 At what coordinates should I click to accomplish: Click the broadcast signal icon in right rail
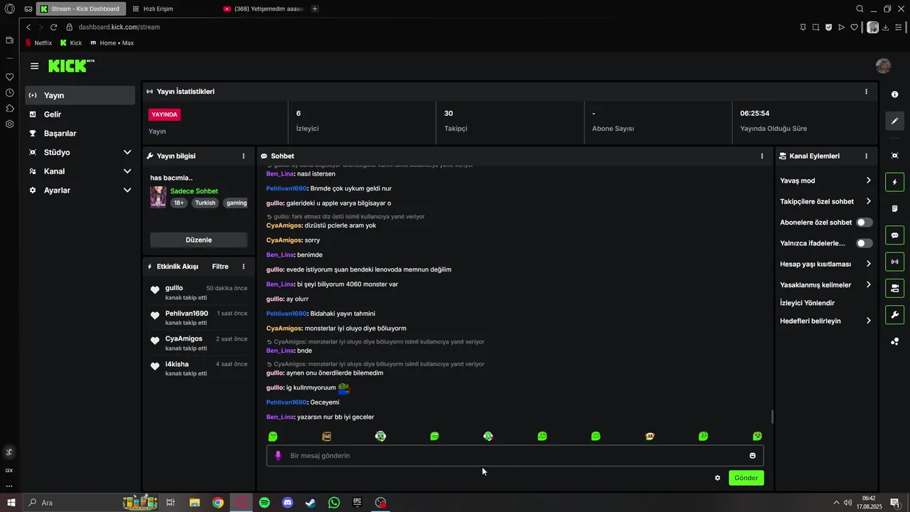pyautogui.click(x=894, y=262)
